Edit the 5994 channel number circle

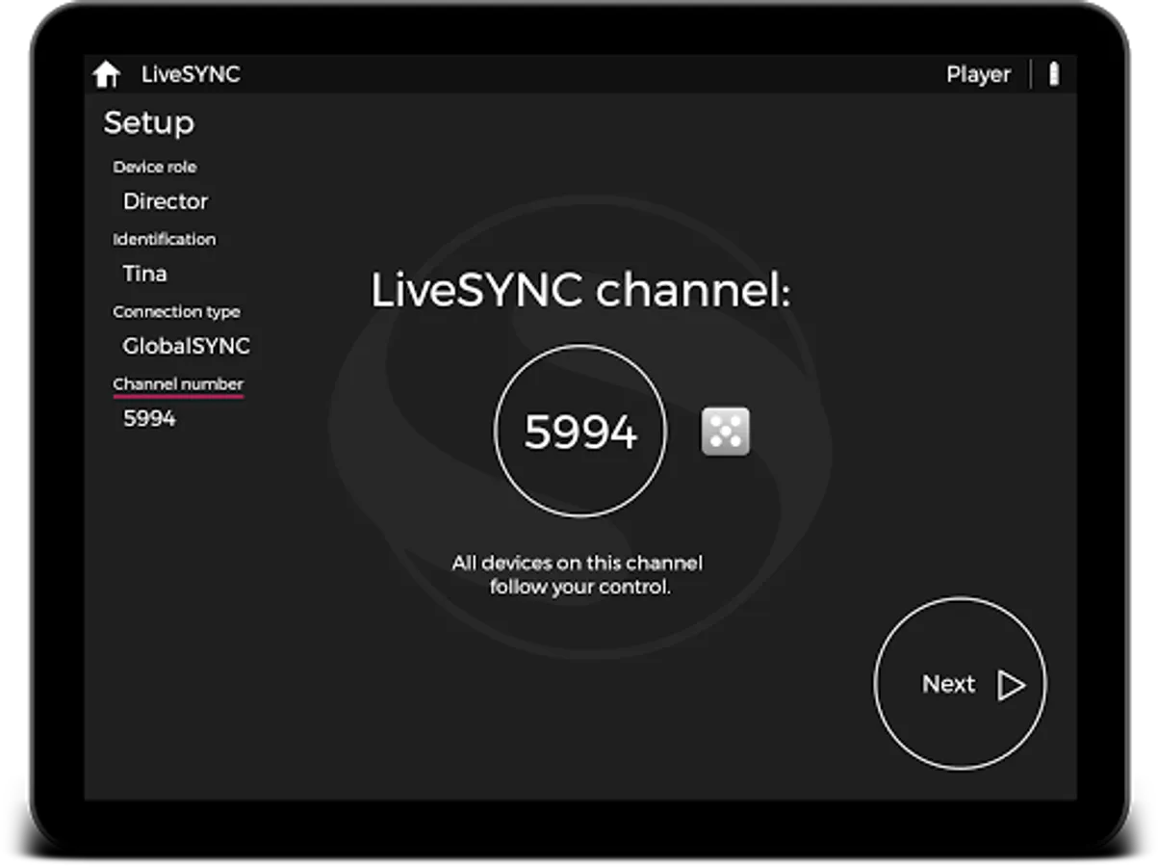[579, 433]
